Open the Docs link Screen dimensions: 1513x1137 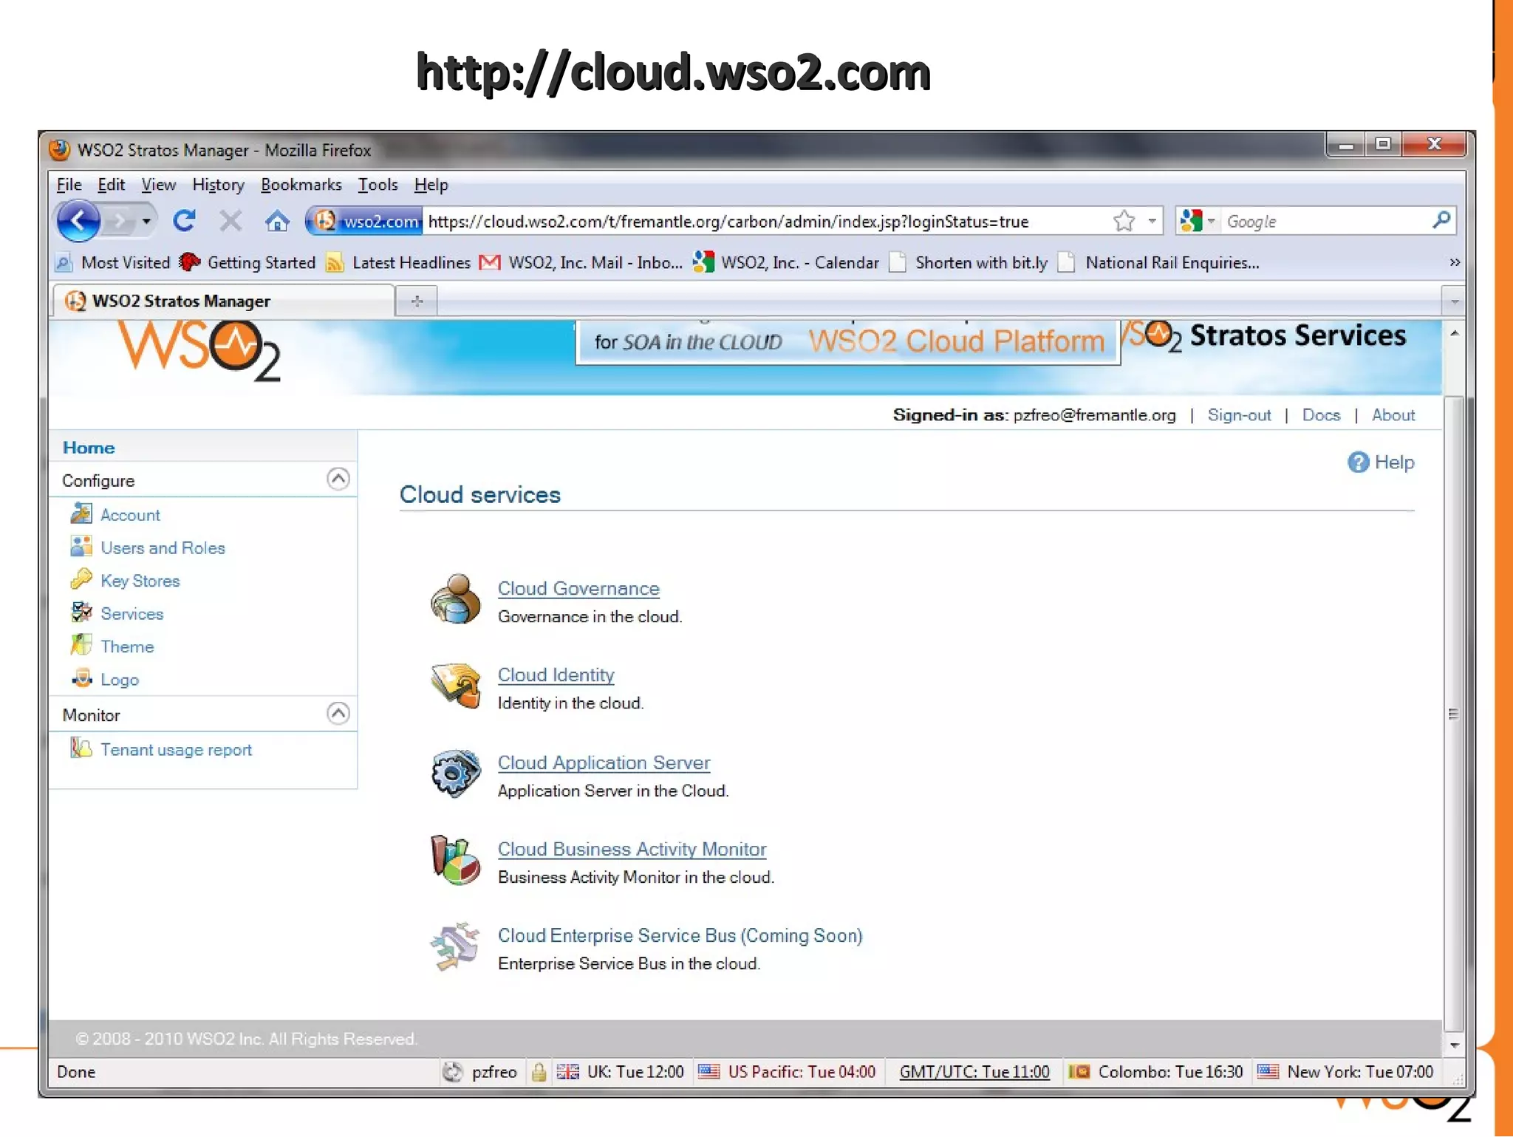[1321, 415]
